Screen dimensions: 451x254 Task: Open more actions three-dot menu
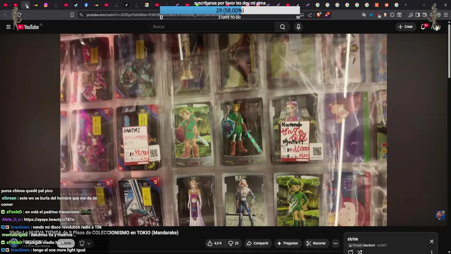click(x=335, y=243)
